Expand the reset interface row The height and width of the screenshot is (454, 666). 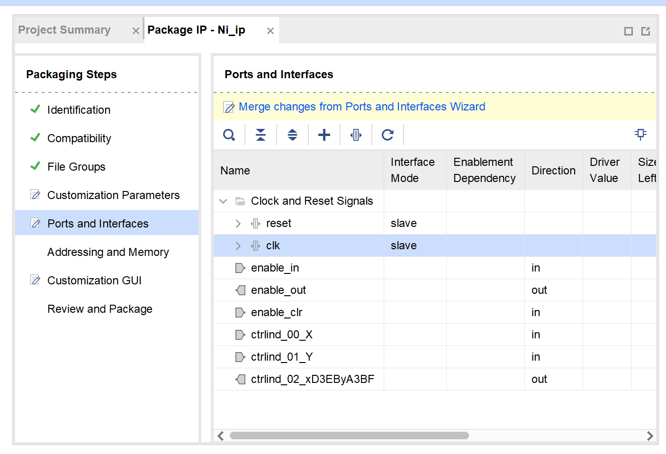coord(238,224)
